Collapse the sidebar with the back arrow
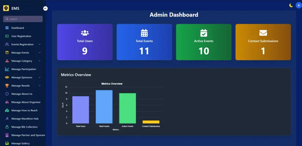 click(46, 8)
